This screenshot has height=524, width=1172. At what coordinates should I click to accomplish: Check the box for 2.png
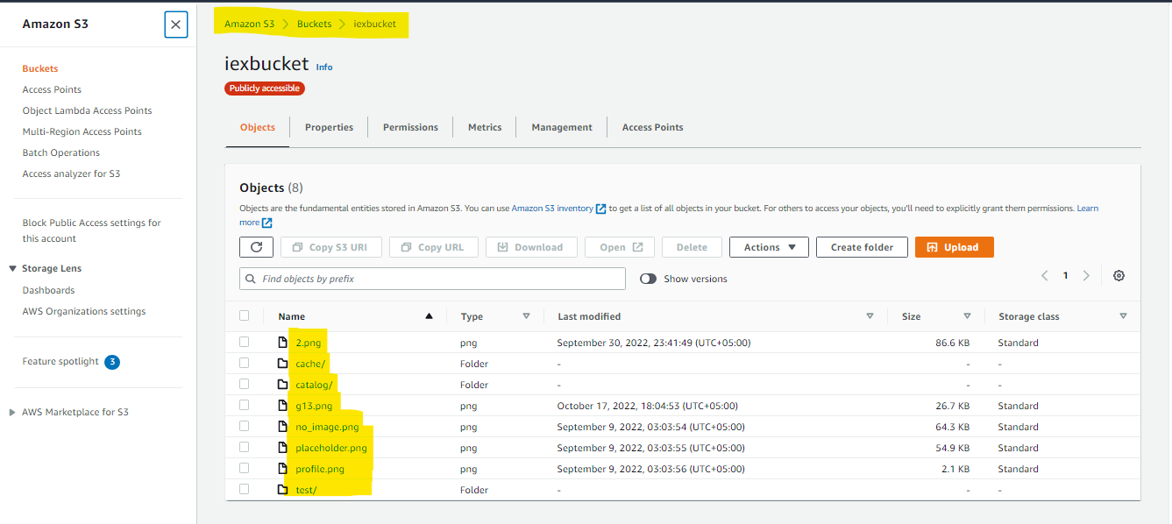[244, 342]
